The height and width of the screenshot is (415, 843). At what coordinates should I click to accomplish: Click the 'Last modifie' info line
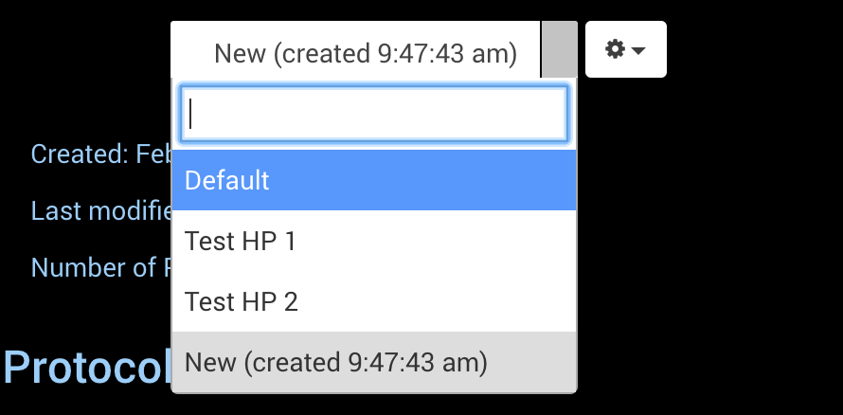101,210
